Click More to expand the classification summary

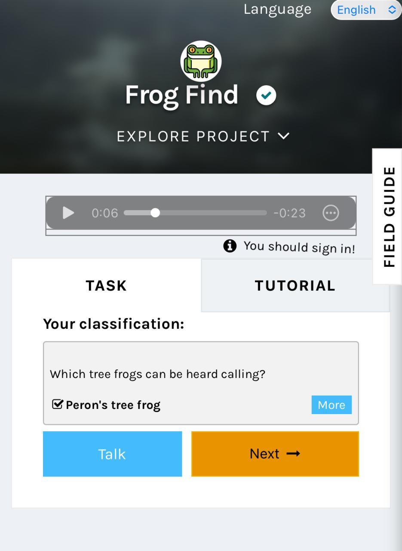331,405
